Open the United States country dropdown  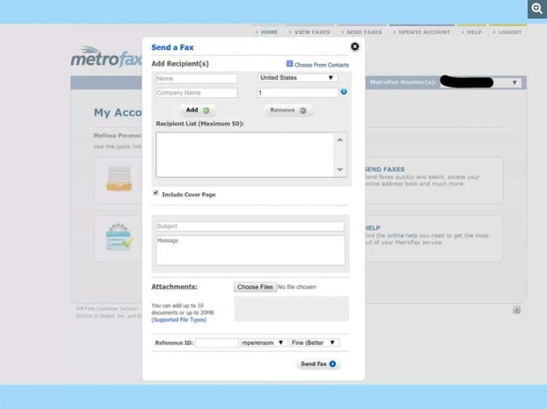pyautogui.click(x=297, y=78)
